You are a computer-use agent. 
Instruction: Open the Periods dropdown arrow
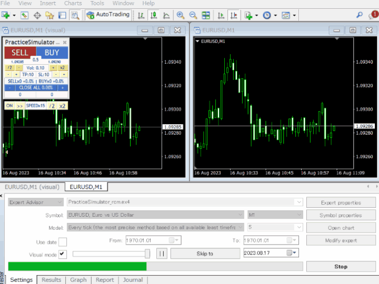coord(275,15)
